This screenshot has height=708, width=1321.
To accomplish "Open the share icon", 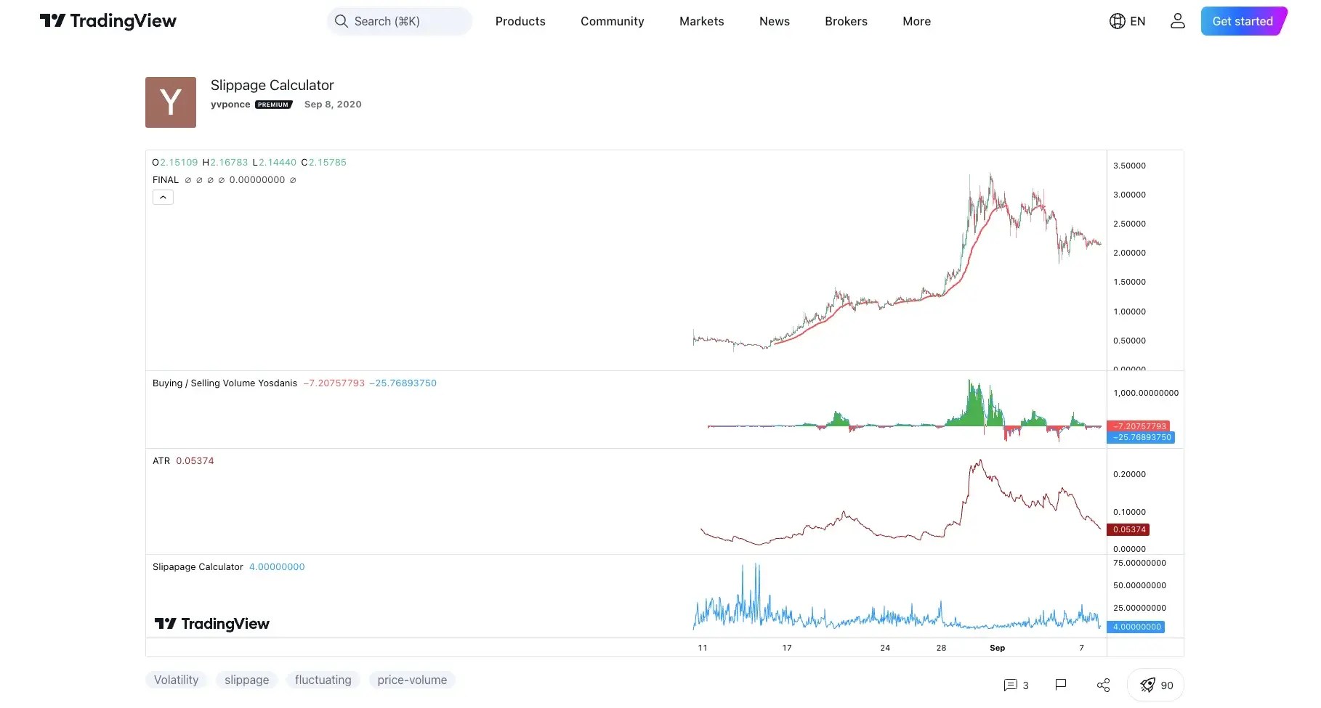I will (x=1103, y=685).
